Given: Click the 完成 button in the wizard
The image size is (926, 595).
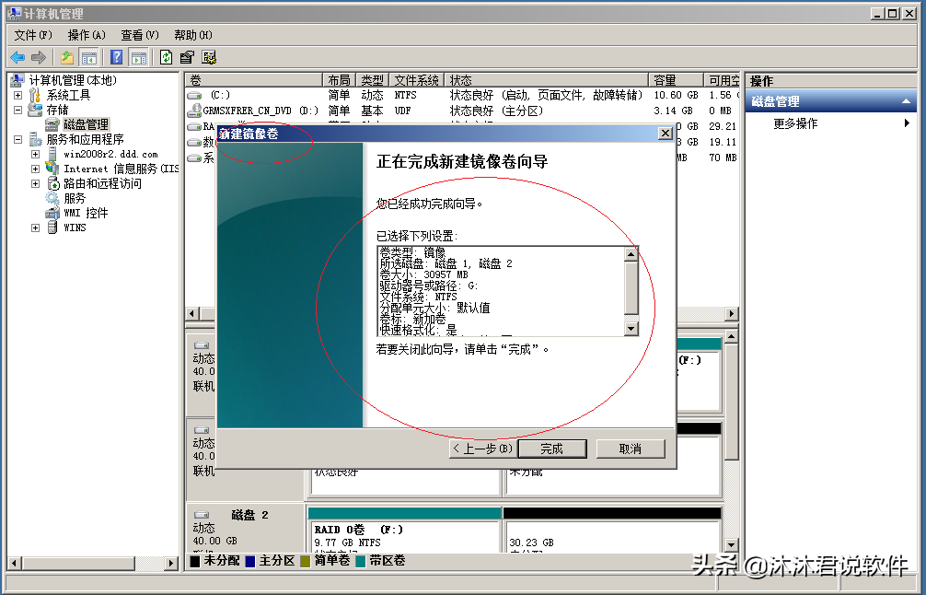Looking at the screenshot, I should (552, 449).
